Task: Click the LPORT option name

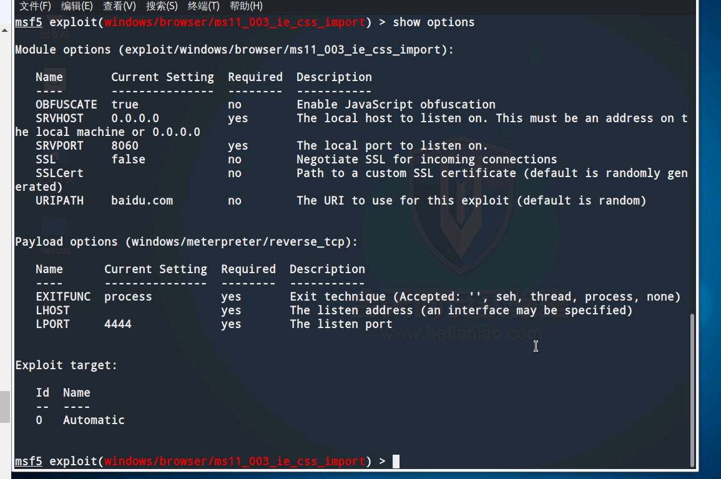Action: 52,324
